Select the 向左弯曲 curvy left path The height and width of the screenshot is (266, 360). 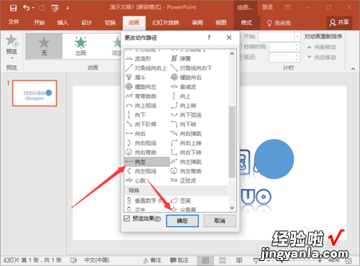(x=186, y=171)
